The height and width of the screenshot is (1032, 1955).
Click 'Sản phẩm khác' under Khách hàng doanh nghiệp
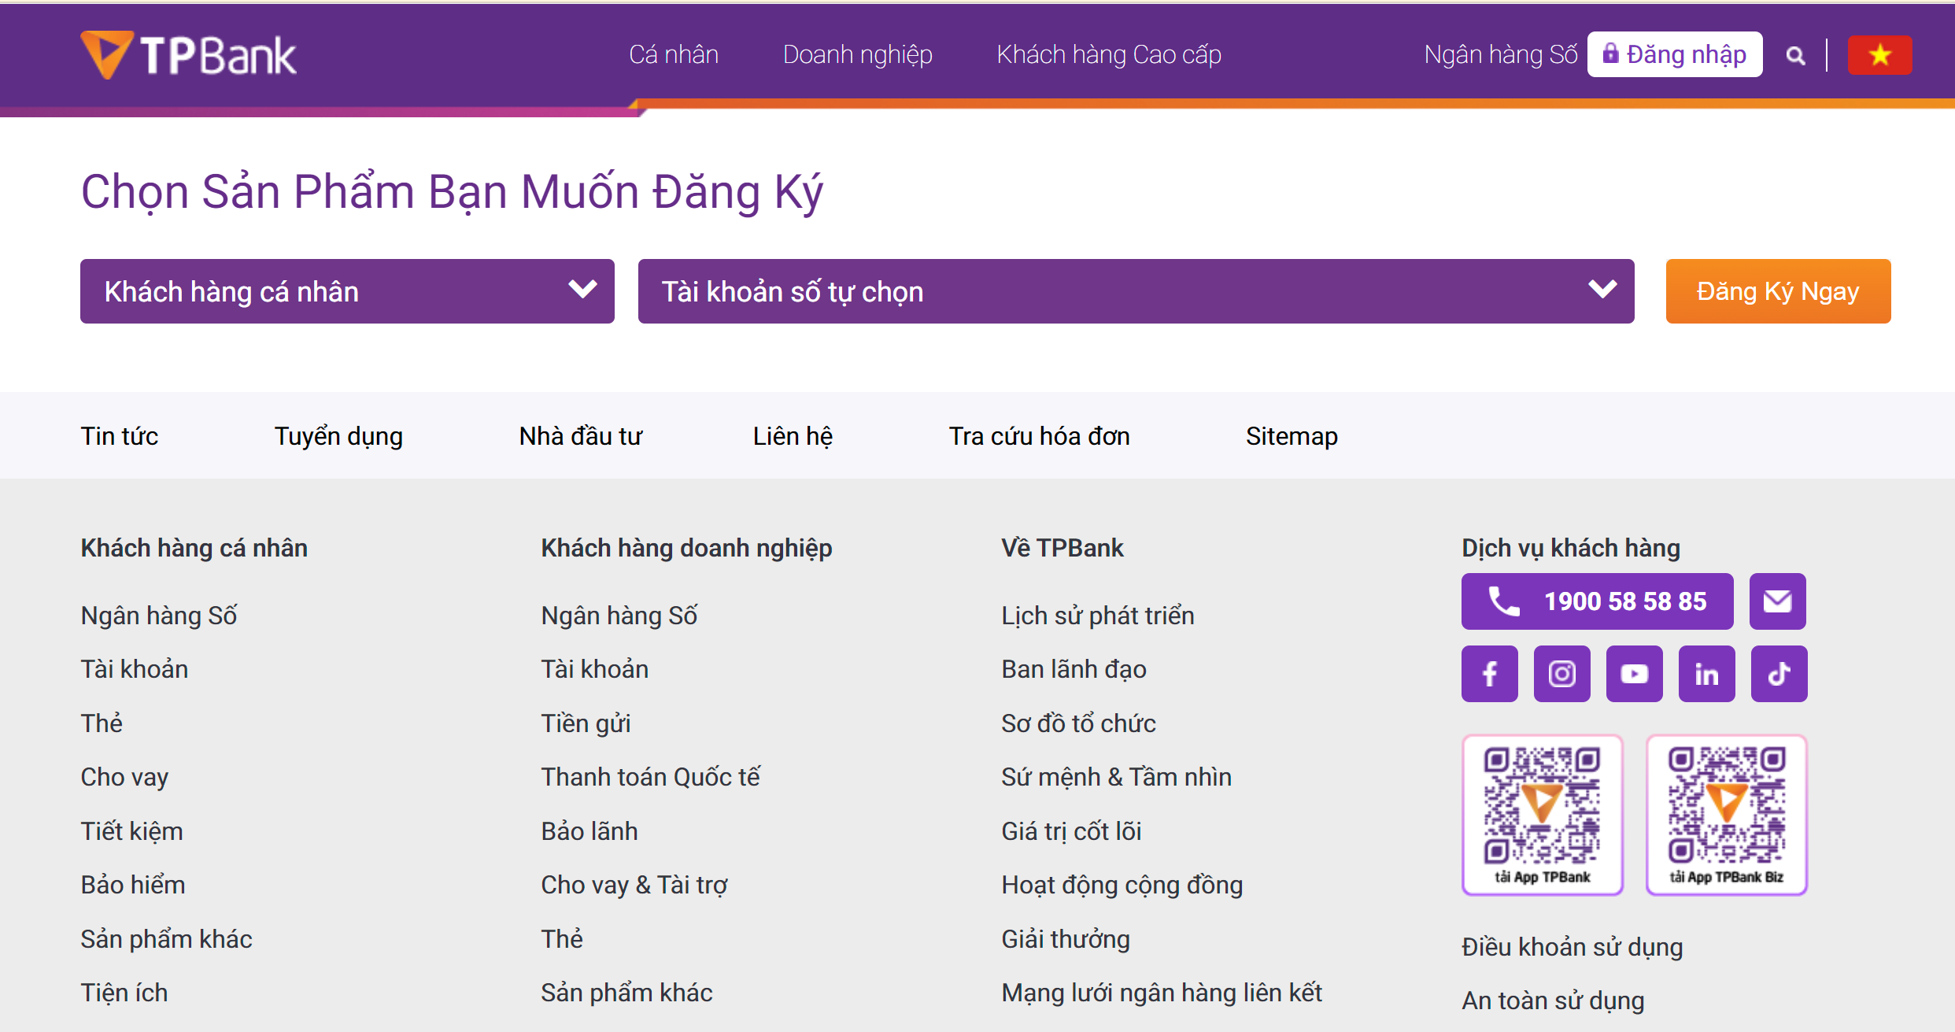tap(626, 993)
